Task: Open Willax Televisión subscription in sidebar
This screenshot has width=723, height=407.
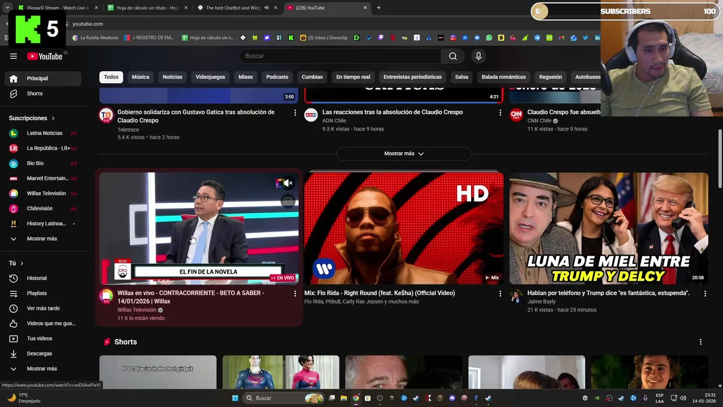Action: point(42,193)
